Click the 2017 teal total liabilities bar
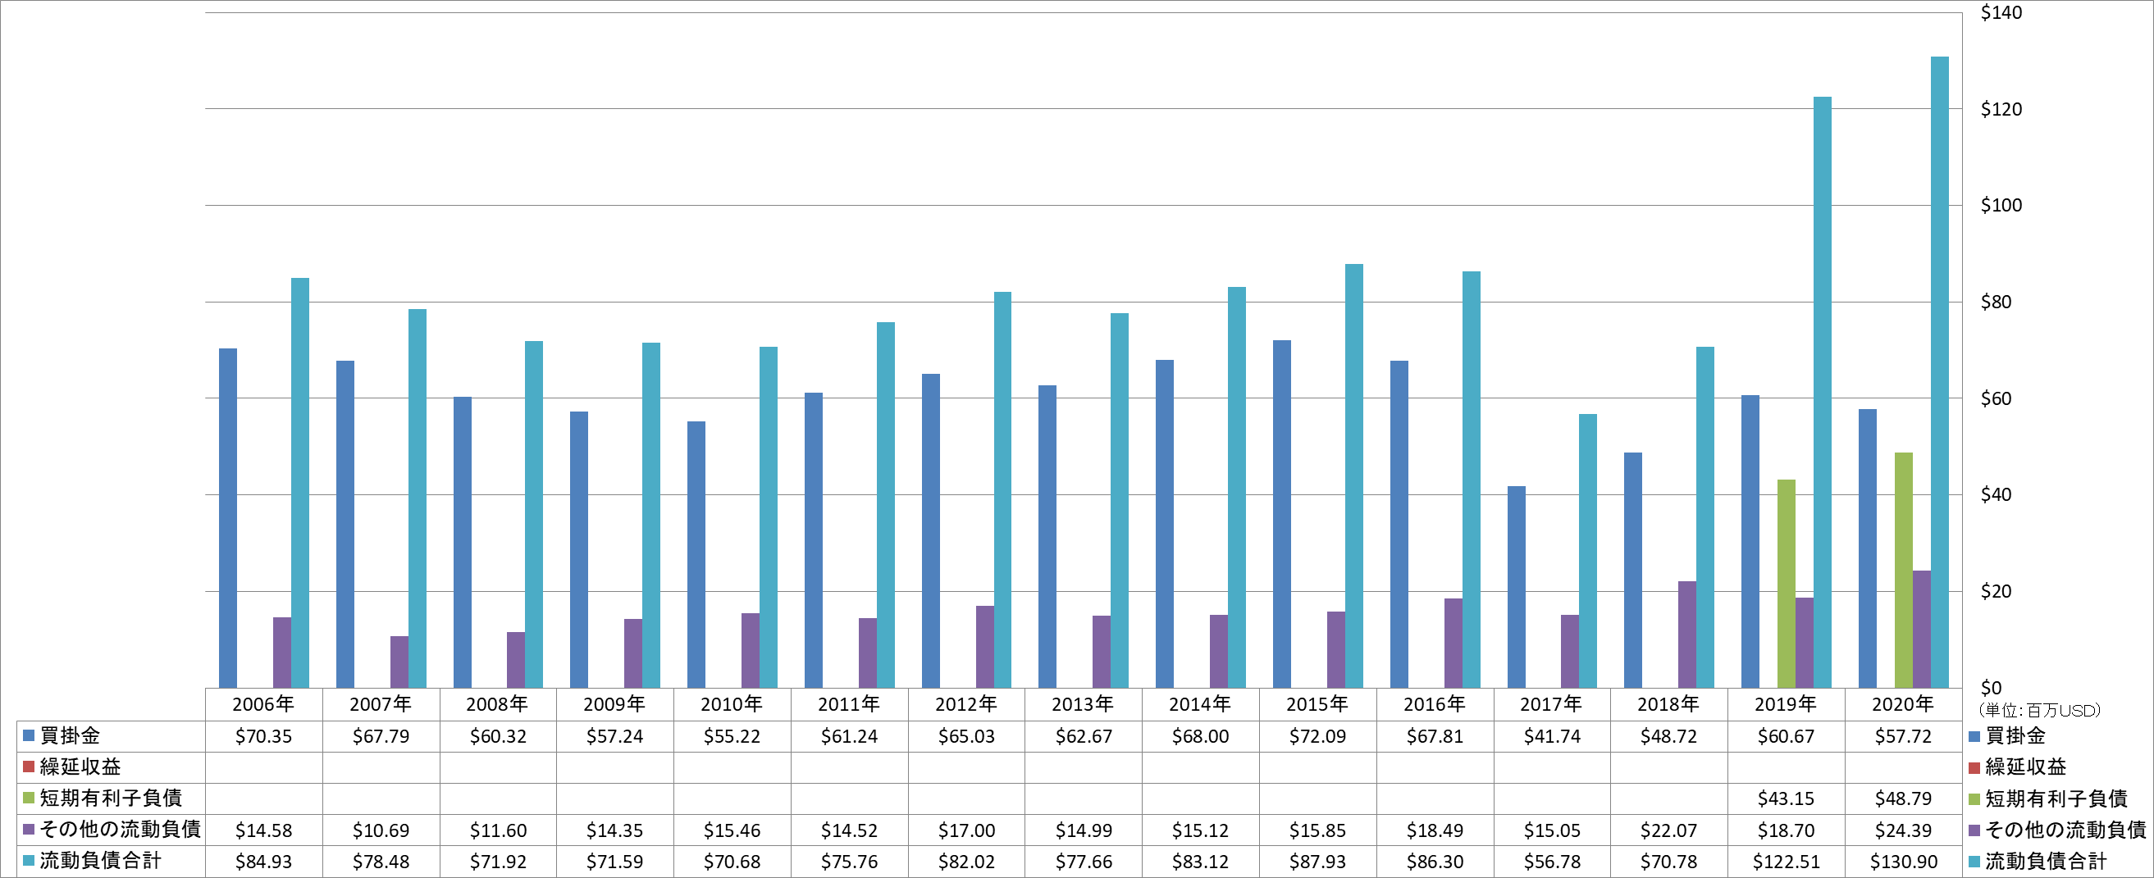Viewport: 2154px width, 878px height. (x=1588, y=552)
